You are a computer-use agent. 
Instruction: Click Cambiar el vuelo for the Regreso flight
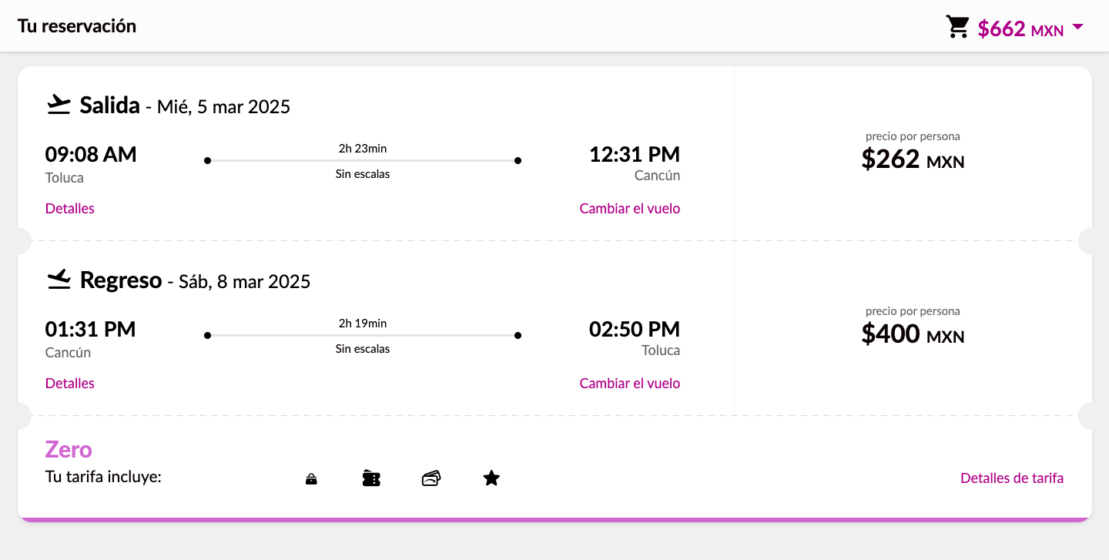630,383
